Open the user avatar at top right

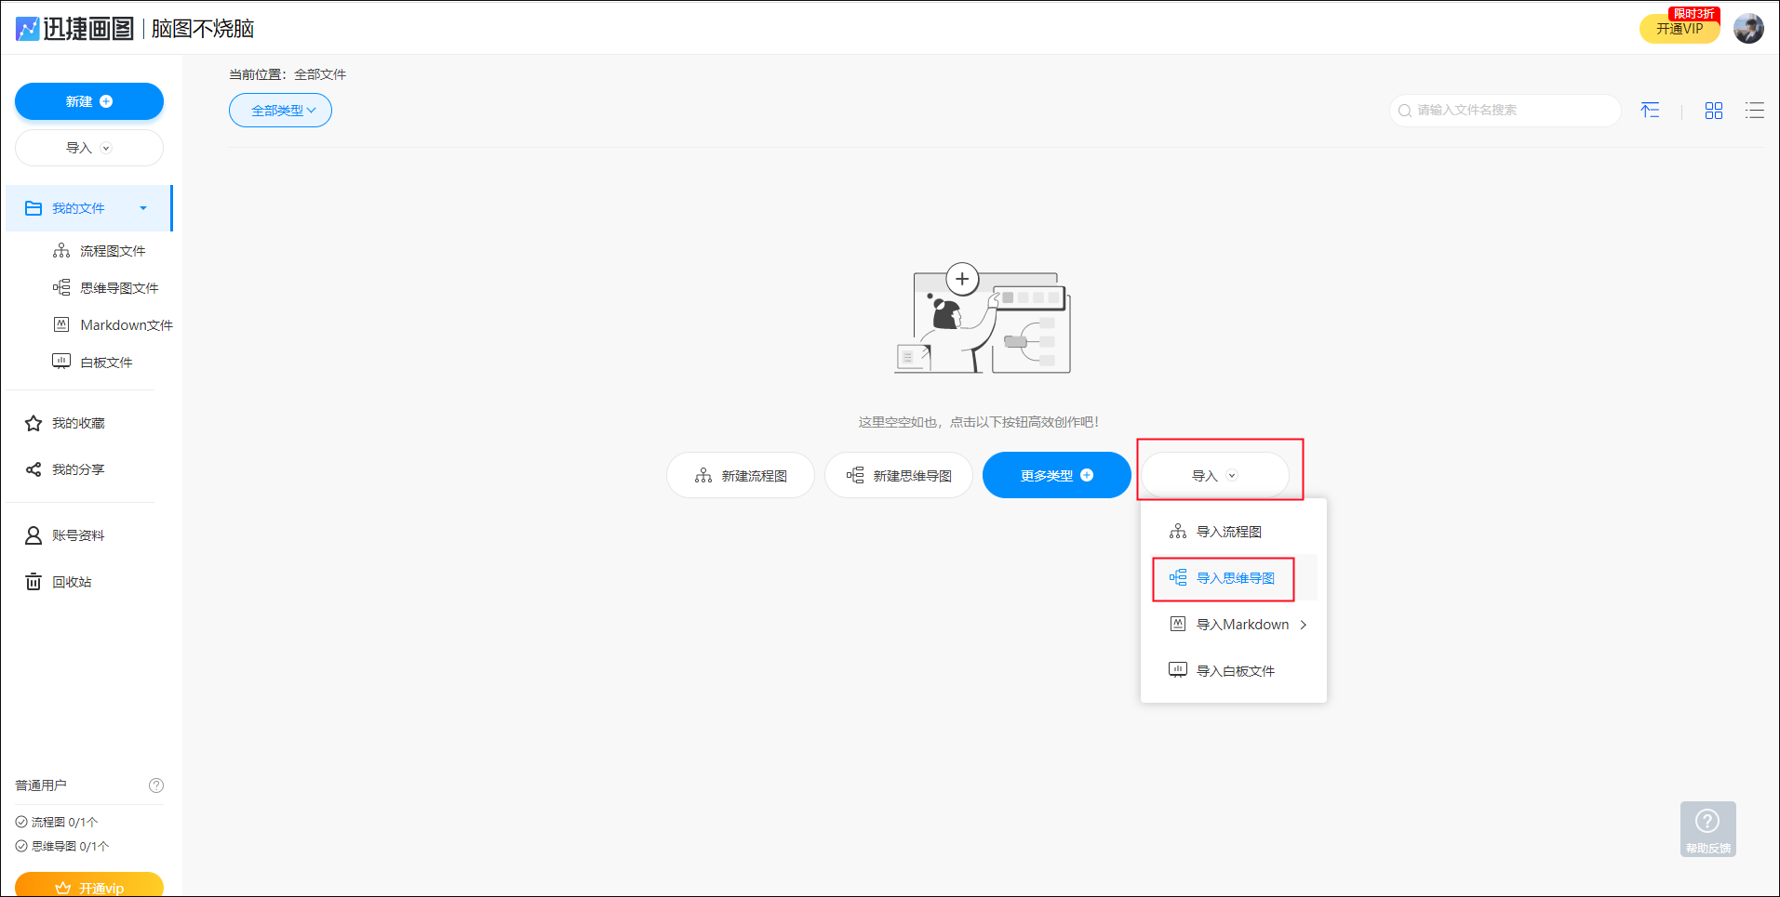[1748, 28]
